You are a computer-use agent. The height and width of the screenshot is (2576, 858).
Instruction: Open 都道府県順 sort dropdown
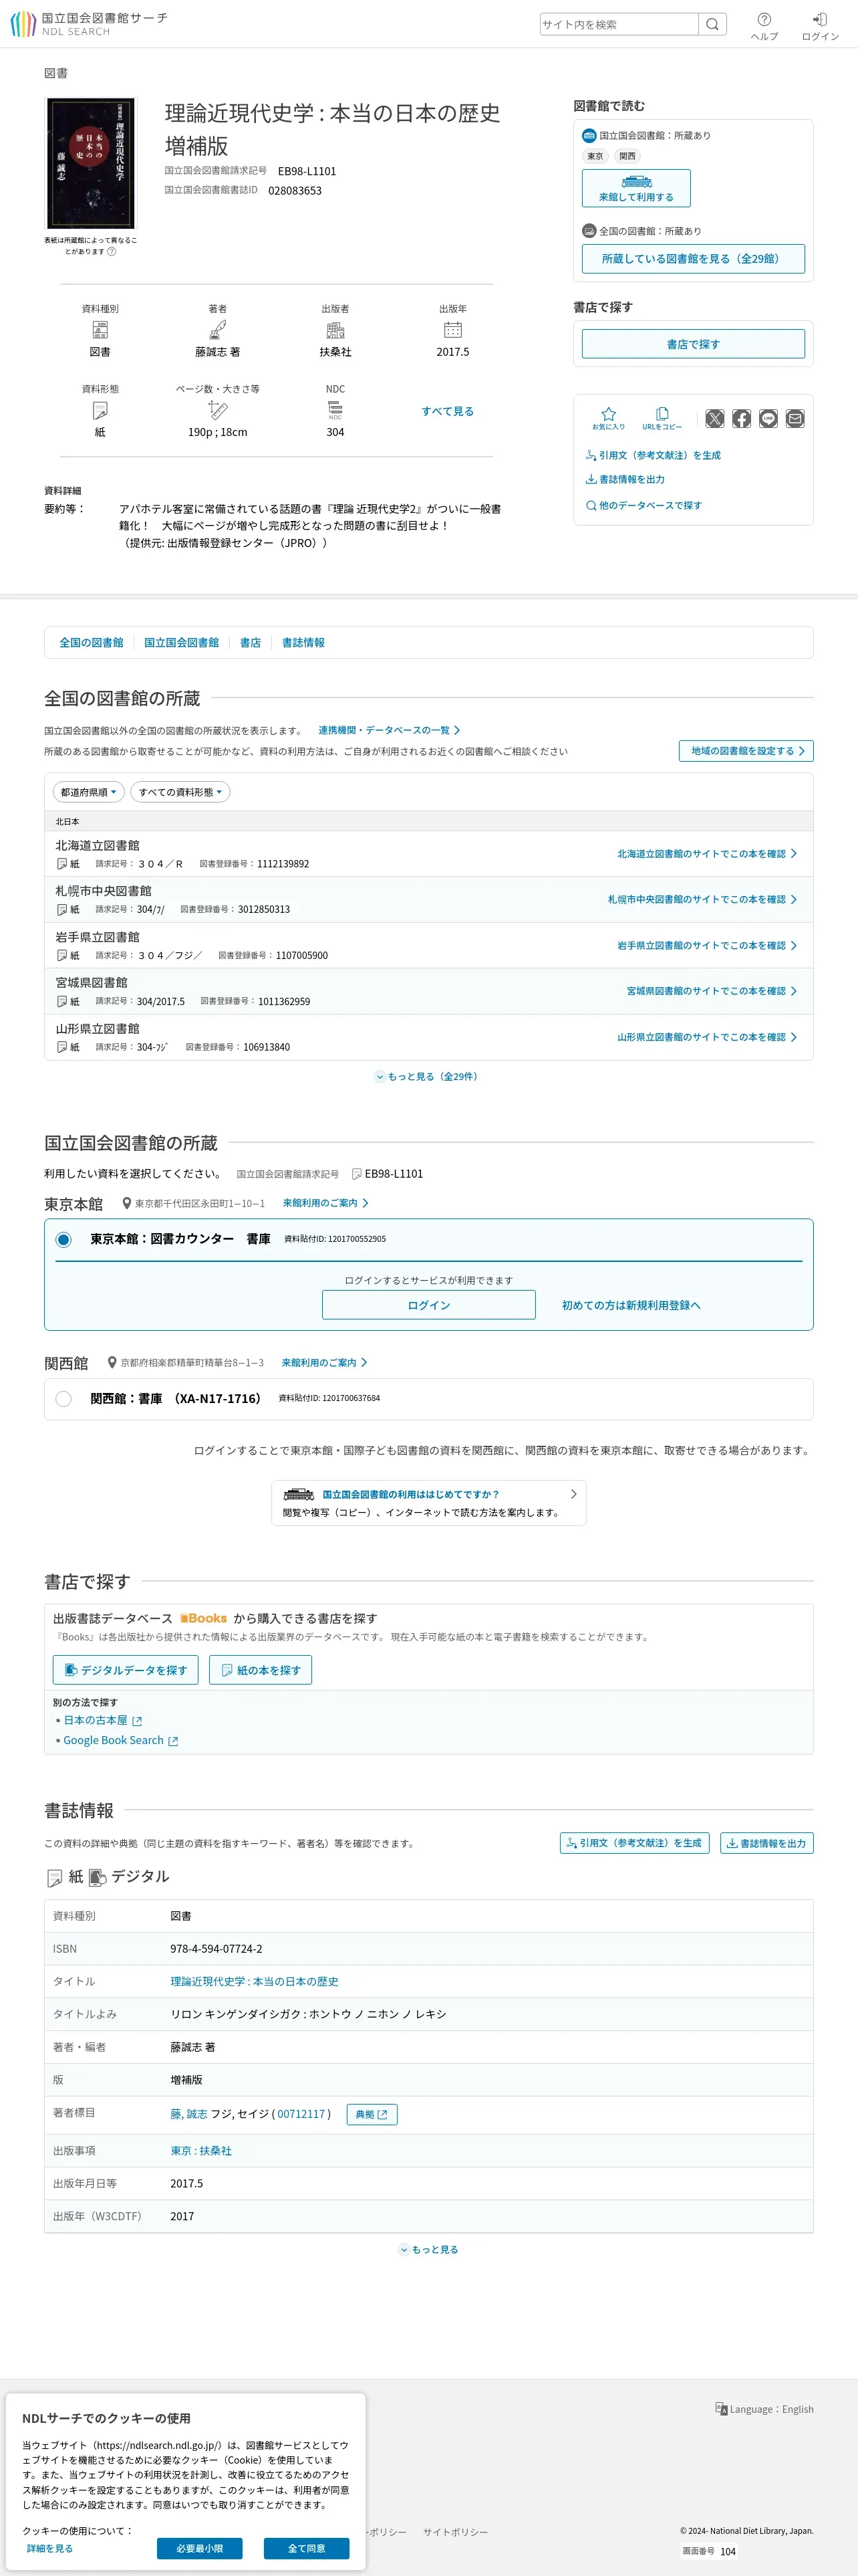pos(89,792)
